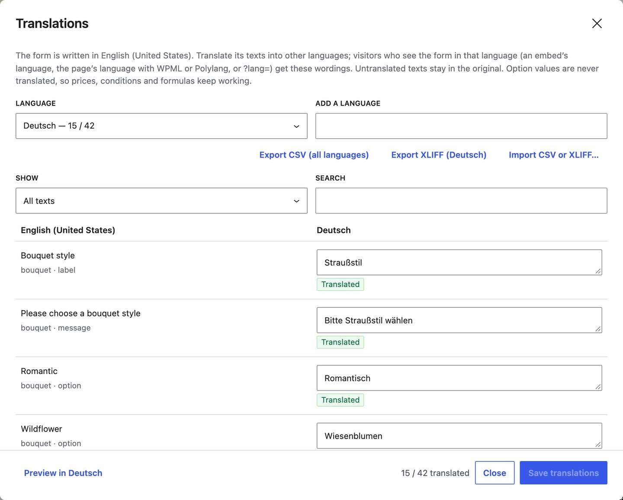The width and height of the screenshot is (623, 500).
Task: Edit the Bitte Straußstil wählen translation field
Action: point(459,320)
